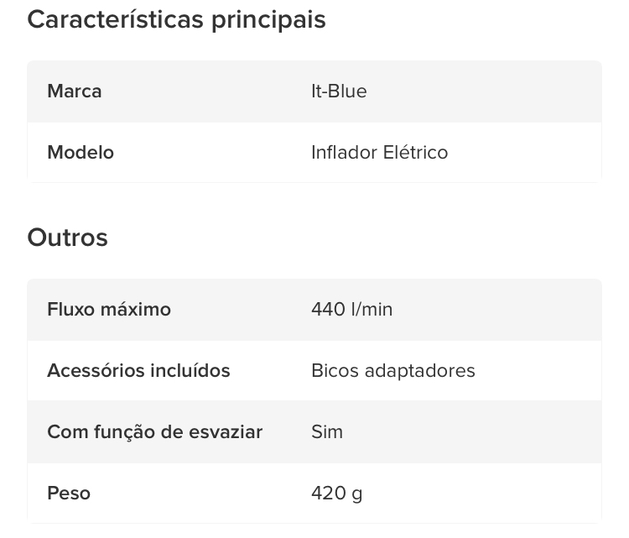
Task: Click the 'Acessórios incluídos' row label
Action: click(x=138, y=371)
